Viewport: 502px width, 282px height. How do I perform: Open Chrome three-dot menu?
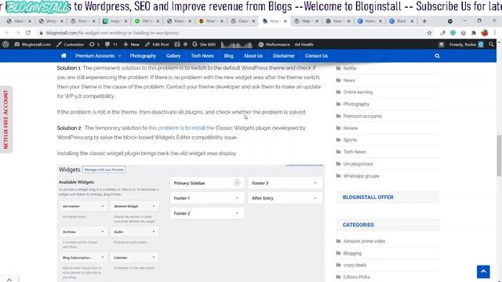coord(495,33)
